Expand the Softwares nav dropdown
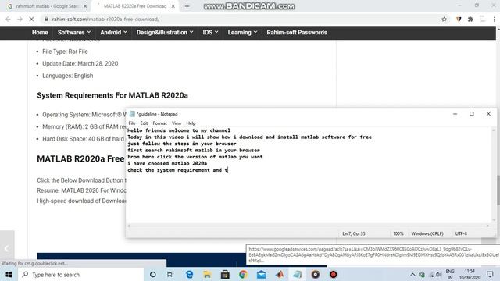Screen dimensions: 500x281 pyautogui.click(x=74, y=33)
